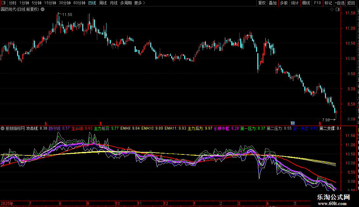Screen dimensions: 359x207
Task: Click the month 12 label on time axis
Action: (166, 203)
